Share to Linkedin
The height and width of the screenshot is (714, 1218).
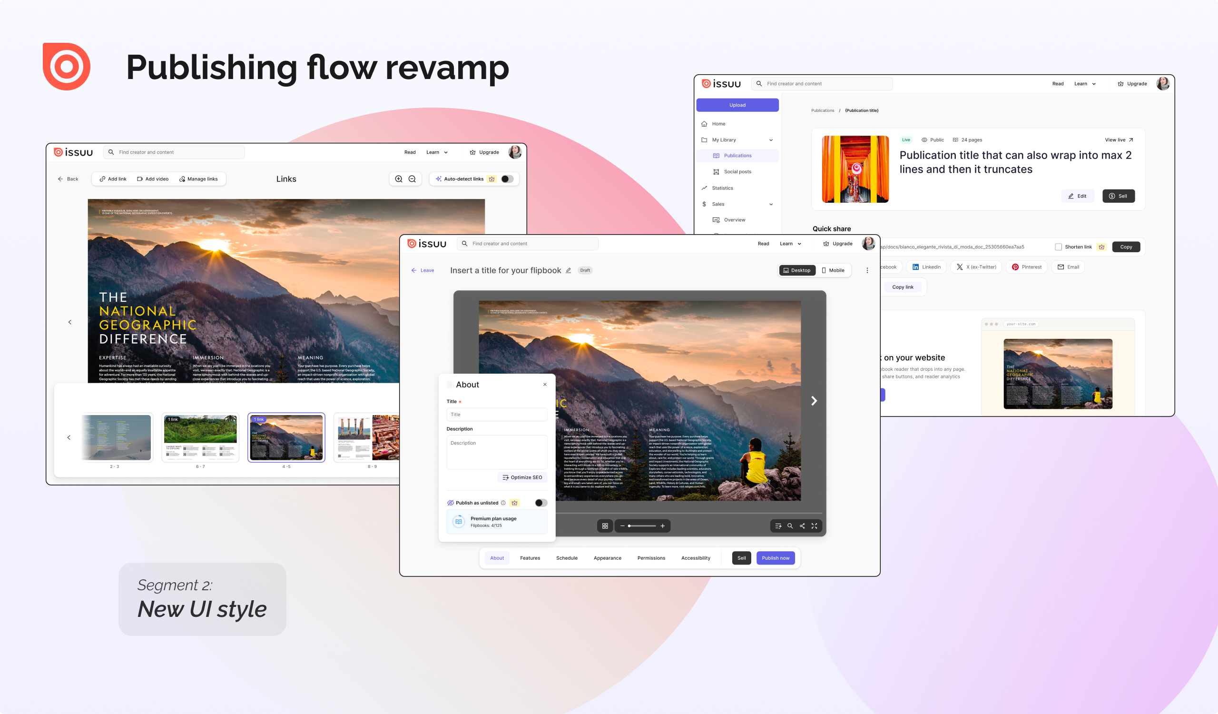[x=926, y=267]
